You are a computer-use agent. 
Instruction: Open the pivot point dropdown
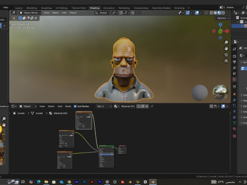coord(115,13)
